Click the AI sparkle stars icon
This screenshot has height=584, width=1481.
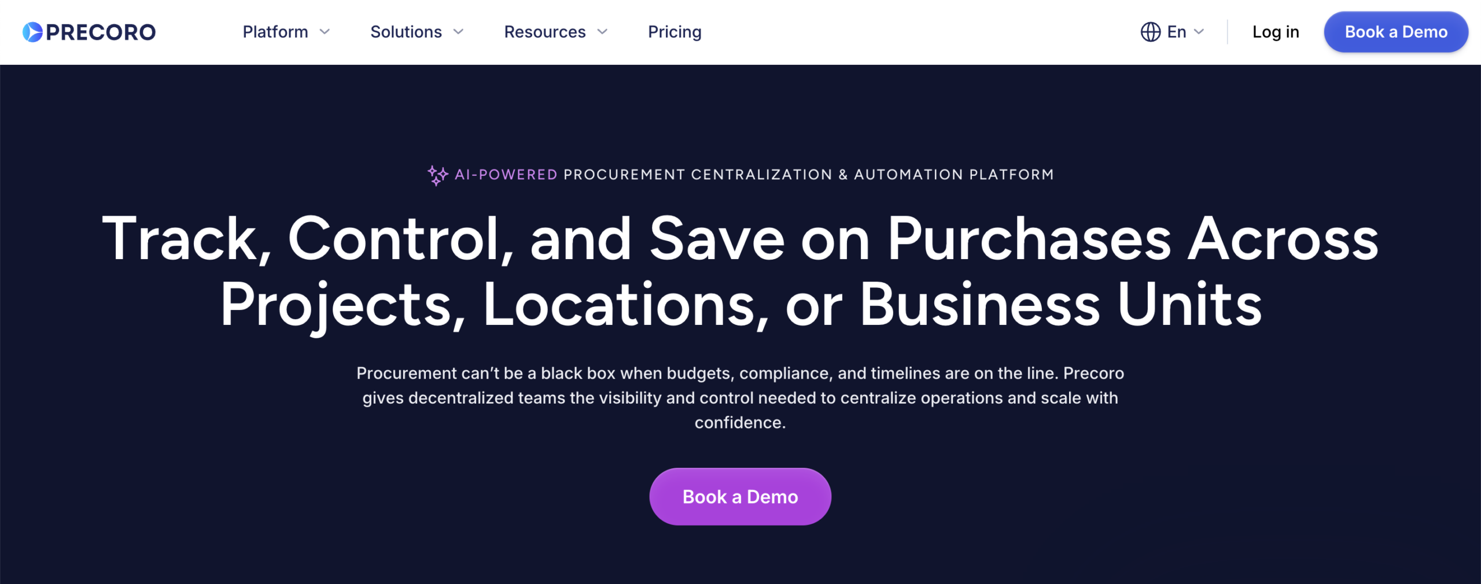tap(437, 175)
